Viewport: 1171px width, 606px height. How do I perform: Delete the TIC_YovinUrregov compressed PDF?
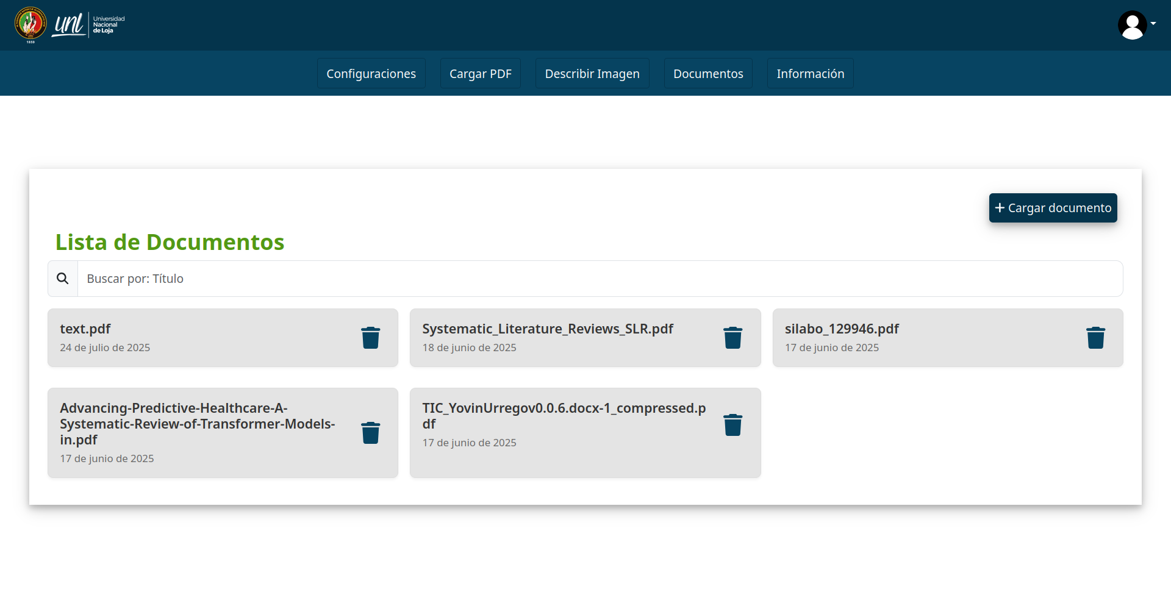(x=732, y=425)
